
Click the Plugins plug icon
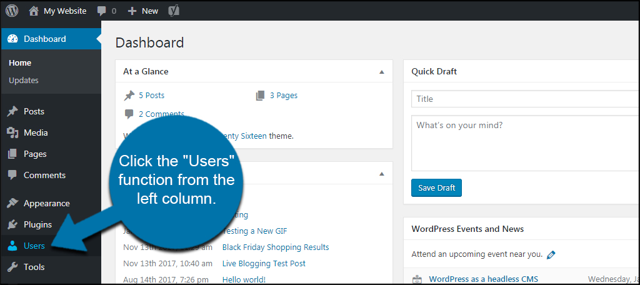point(12,224)
